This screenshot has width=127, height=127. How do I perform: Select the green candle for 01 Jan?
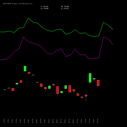tap(50, 87)
